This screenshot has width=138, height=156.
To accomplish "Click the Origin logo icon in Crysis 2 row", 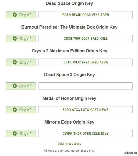I will click(15, 62).
